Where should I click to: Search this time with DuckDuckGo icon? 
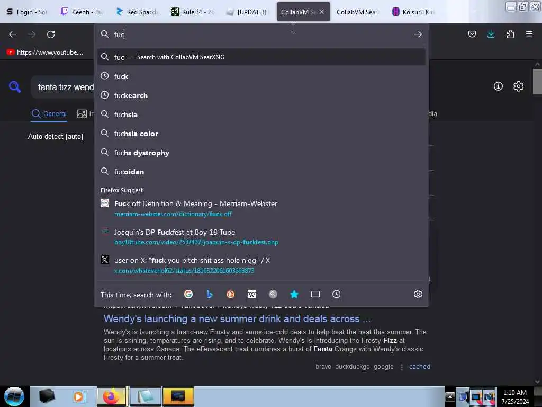[x=231, y=294]
